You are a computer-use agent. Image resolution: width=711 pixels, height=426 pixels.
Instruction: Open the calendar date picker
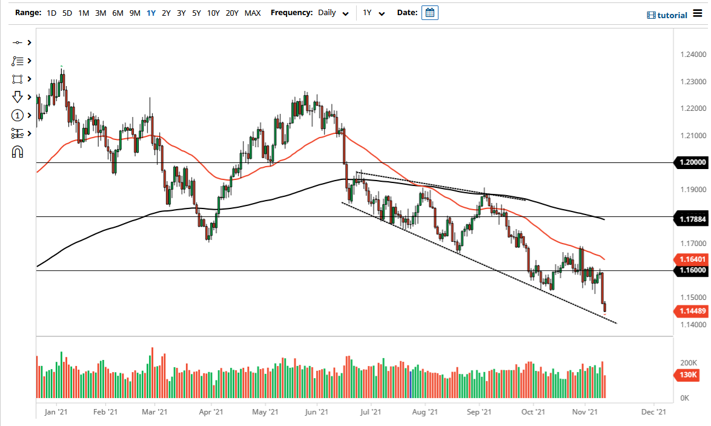pos(429,12)
